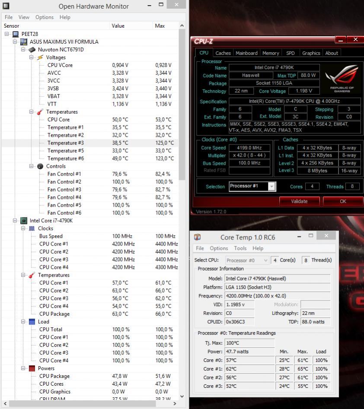Screen dimensions: 364x409
Task: Switch to the Mainboard tab in CPU-Z
Action: 246,53
